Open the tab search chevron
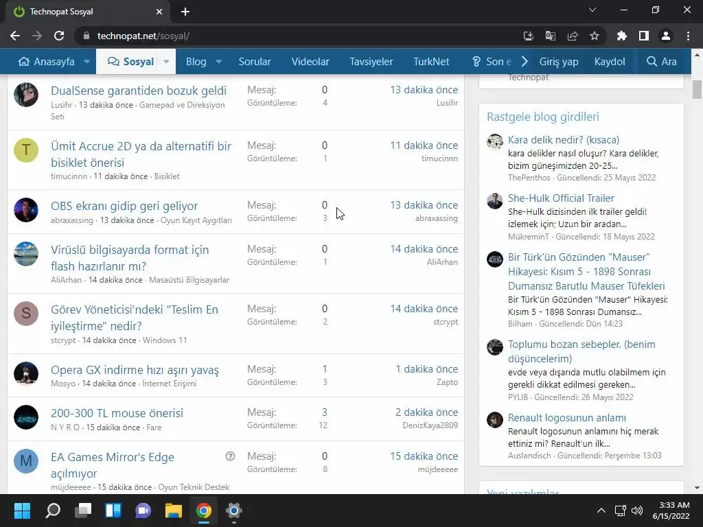The image size is (703, 527). pyautogui.click(x=592, y=10)
